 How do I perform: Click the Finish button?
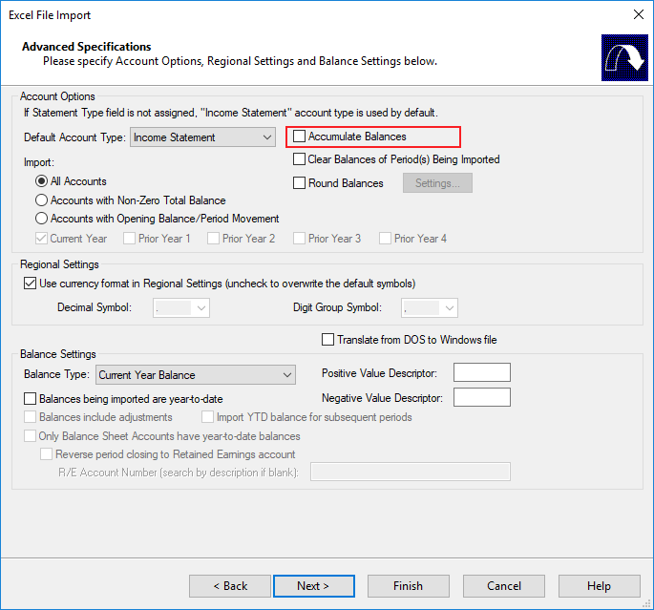pyautogui.click(x=409, y=586)
